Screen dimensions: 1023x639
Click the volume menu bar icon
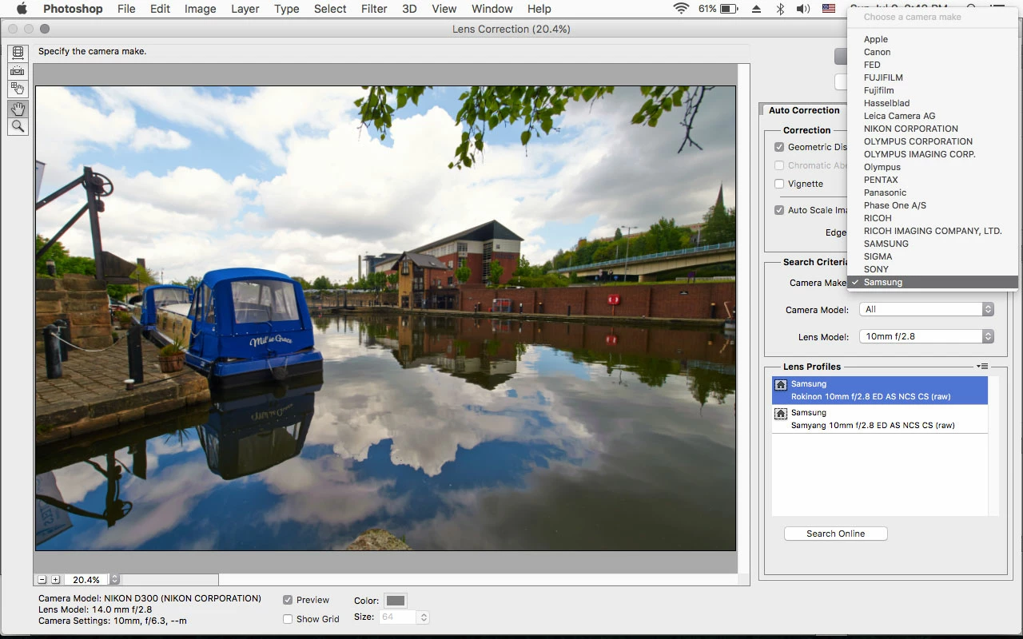(804, 9)
